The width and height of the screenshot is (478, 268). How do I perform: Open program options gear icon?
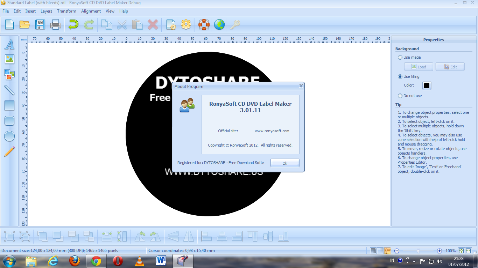click(186, 24)
